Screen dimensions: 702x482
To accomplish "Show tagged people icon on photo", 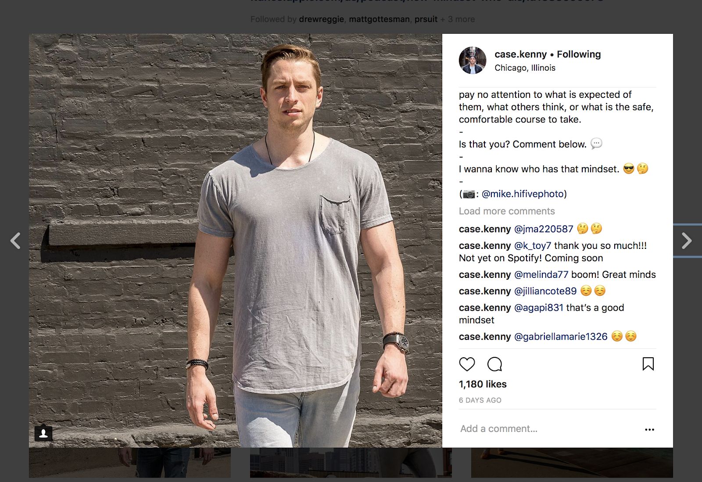I will pyautogui.click(x=43, y=434).
